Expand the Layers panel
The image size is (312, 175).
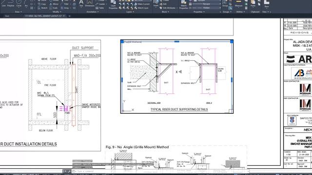click(130, 12)
